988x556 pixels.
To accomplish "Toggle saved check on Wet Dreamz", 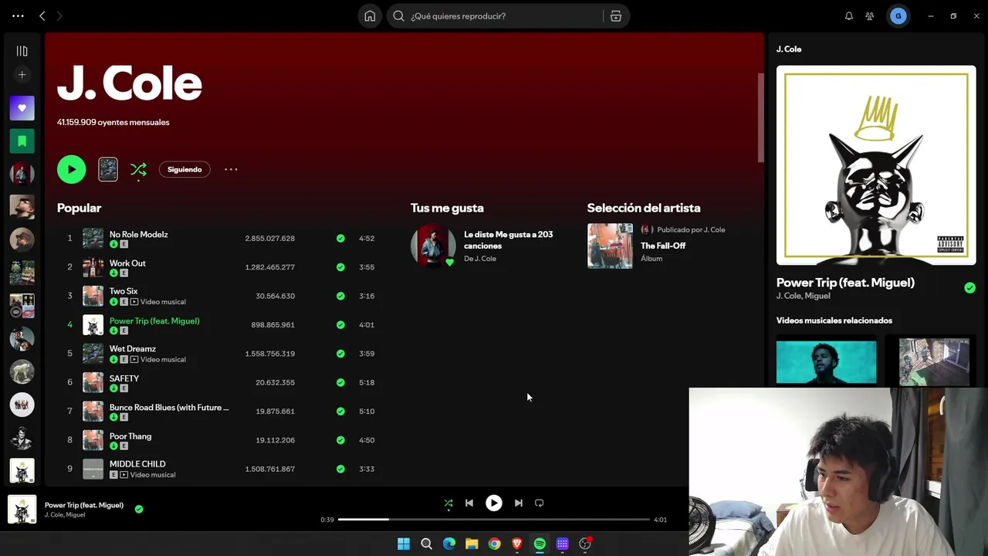I will (340, 354).
